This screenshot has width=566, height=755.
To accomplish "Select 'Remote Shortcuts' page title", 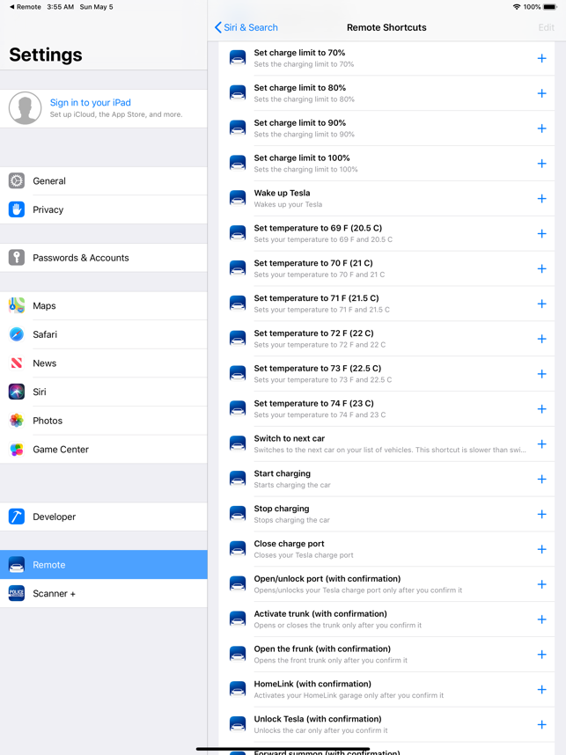I will point(386,27).
